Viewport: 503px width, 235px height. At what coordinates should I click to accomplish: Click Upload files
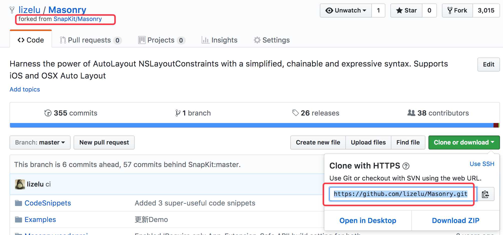(368, 142)
